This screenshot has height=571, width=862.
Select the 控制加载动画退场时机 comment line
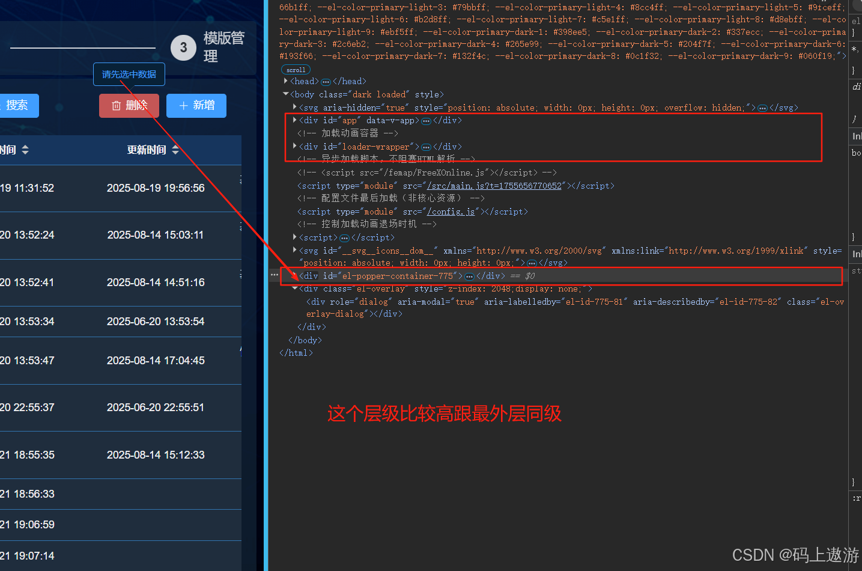[x=366, y=224]
